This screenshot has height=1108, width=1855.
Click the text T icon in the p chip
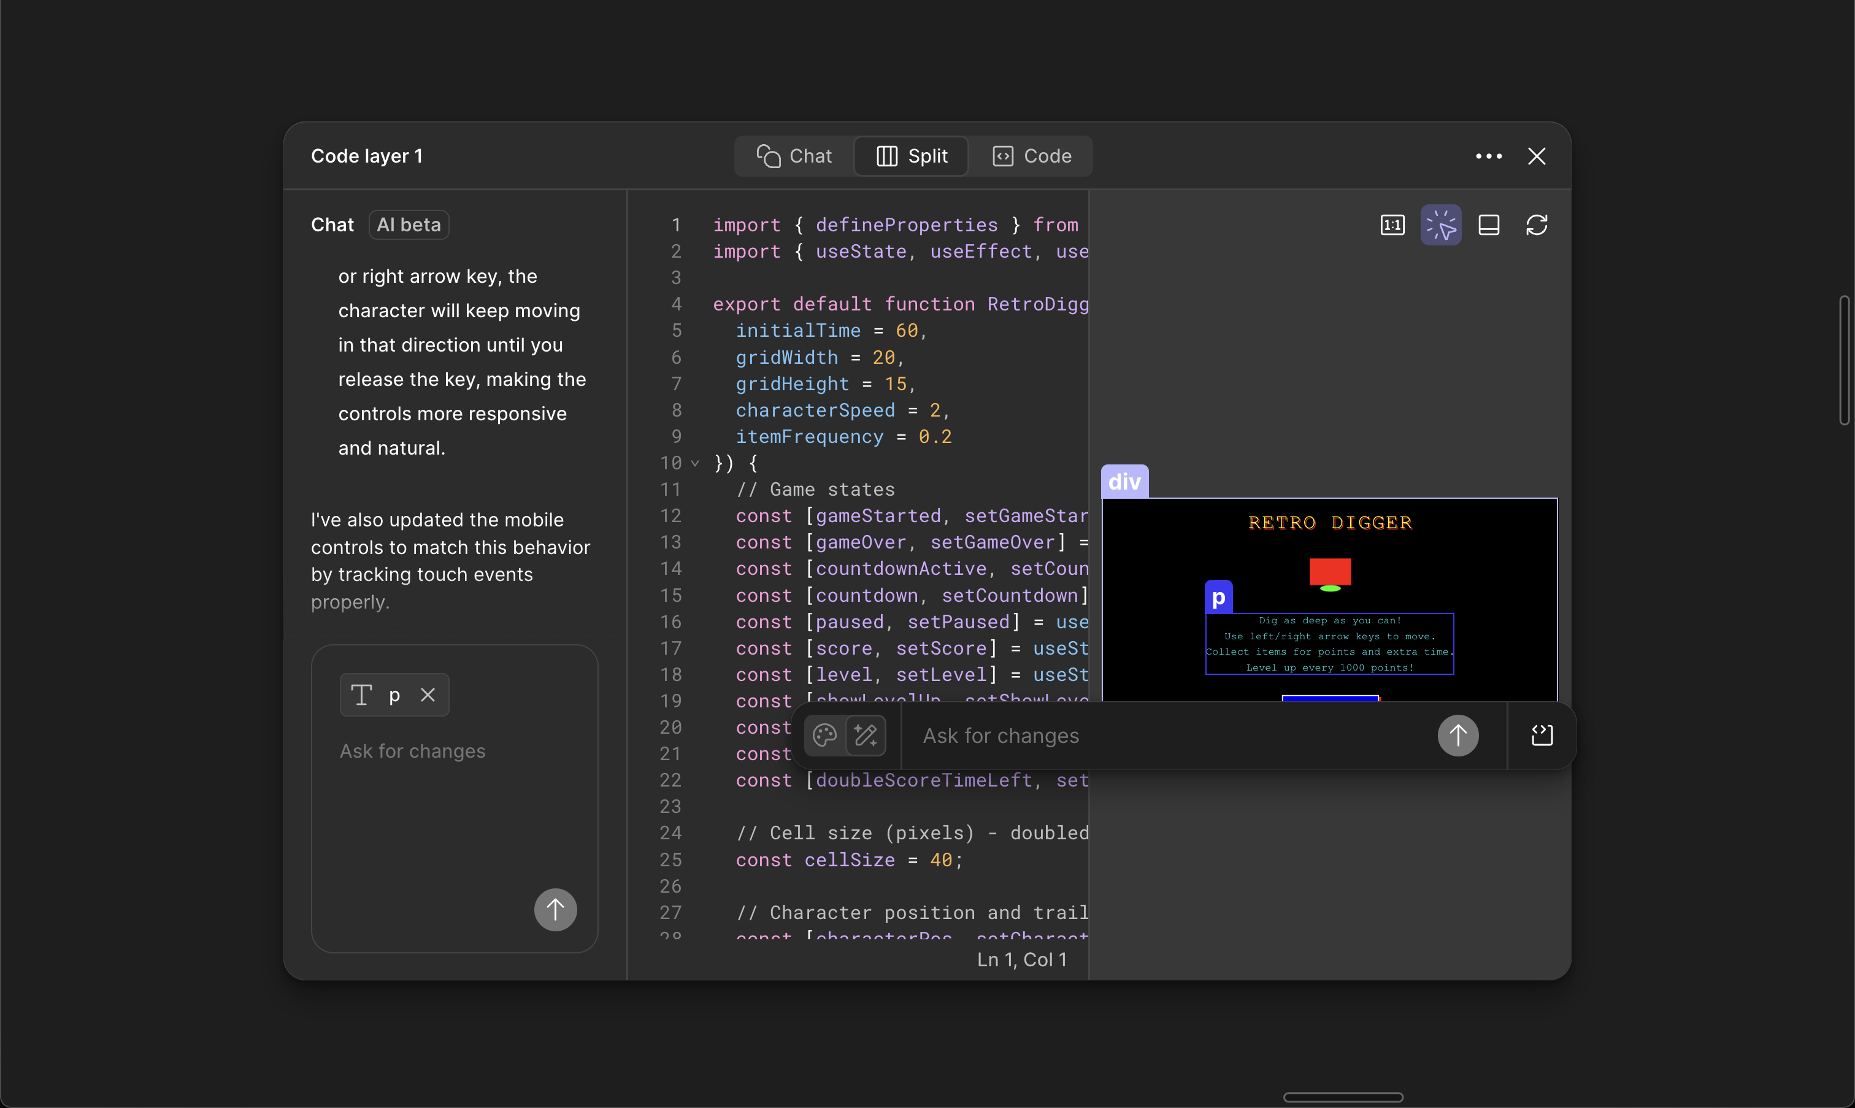[361, 695]
